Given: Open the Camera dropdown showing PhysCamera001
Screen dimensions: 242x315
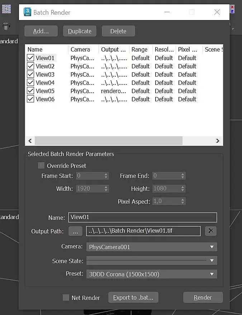Looking at the screenshot, I should (152, 247).
